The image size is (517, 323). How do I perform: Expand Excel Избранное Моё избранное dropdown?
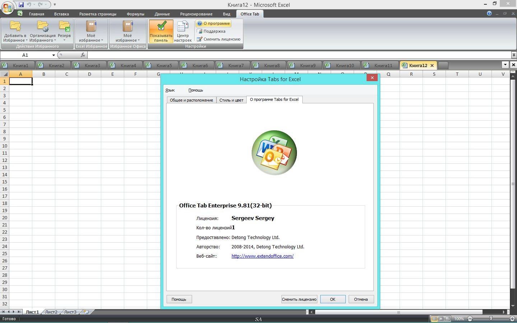(x=102, y=40)
